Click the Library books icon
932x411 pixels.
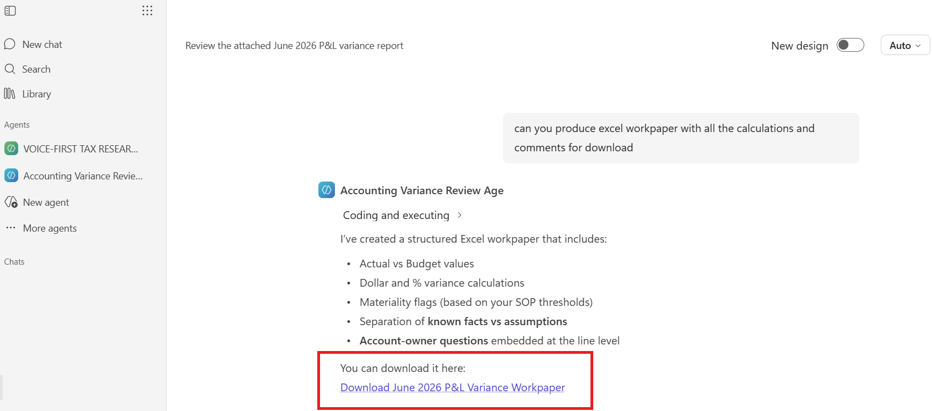click(x=10, y=94)
